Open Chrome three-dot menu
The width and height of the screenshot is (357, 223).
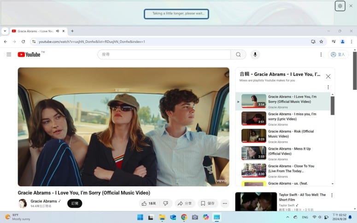pos(351,41)
